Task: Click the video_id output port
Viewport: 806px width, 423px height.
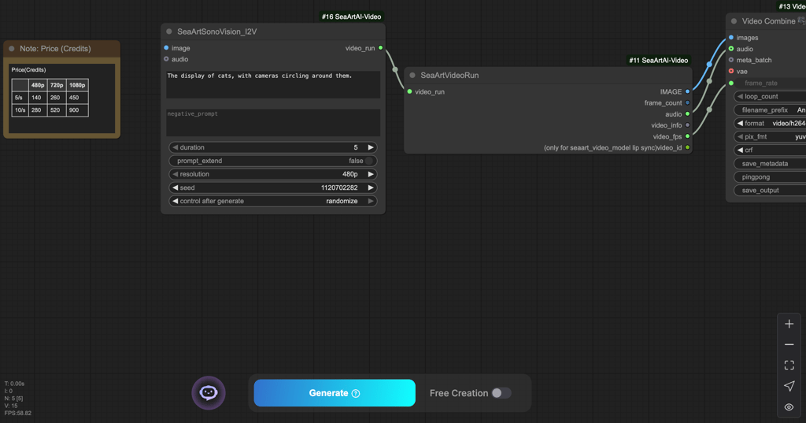Action: coord(687,147)
